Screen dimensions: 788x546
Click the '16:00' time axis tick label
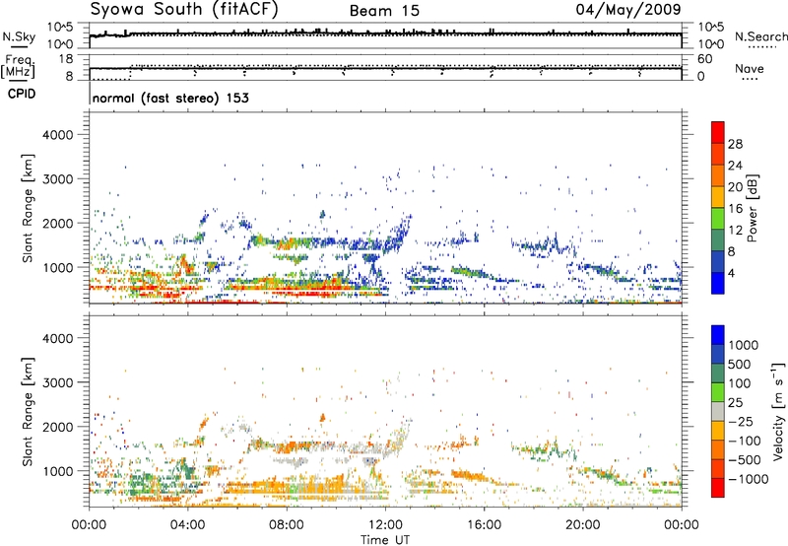point(484,525)
